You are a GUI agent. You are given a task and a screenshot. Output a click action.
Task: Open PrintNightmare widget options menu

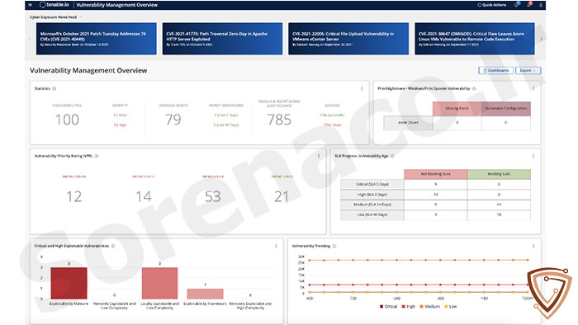(533, 88)
